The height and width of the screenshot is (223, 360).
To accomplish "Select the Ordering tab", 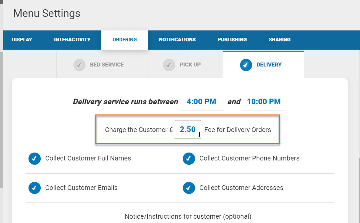I will pyautogui.click(x=125, y=40).
